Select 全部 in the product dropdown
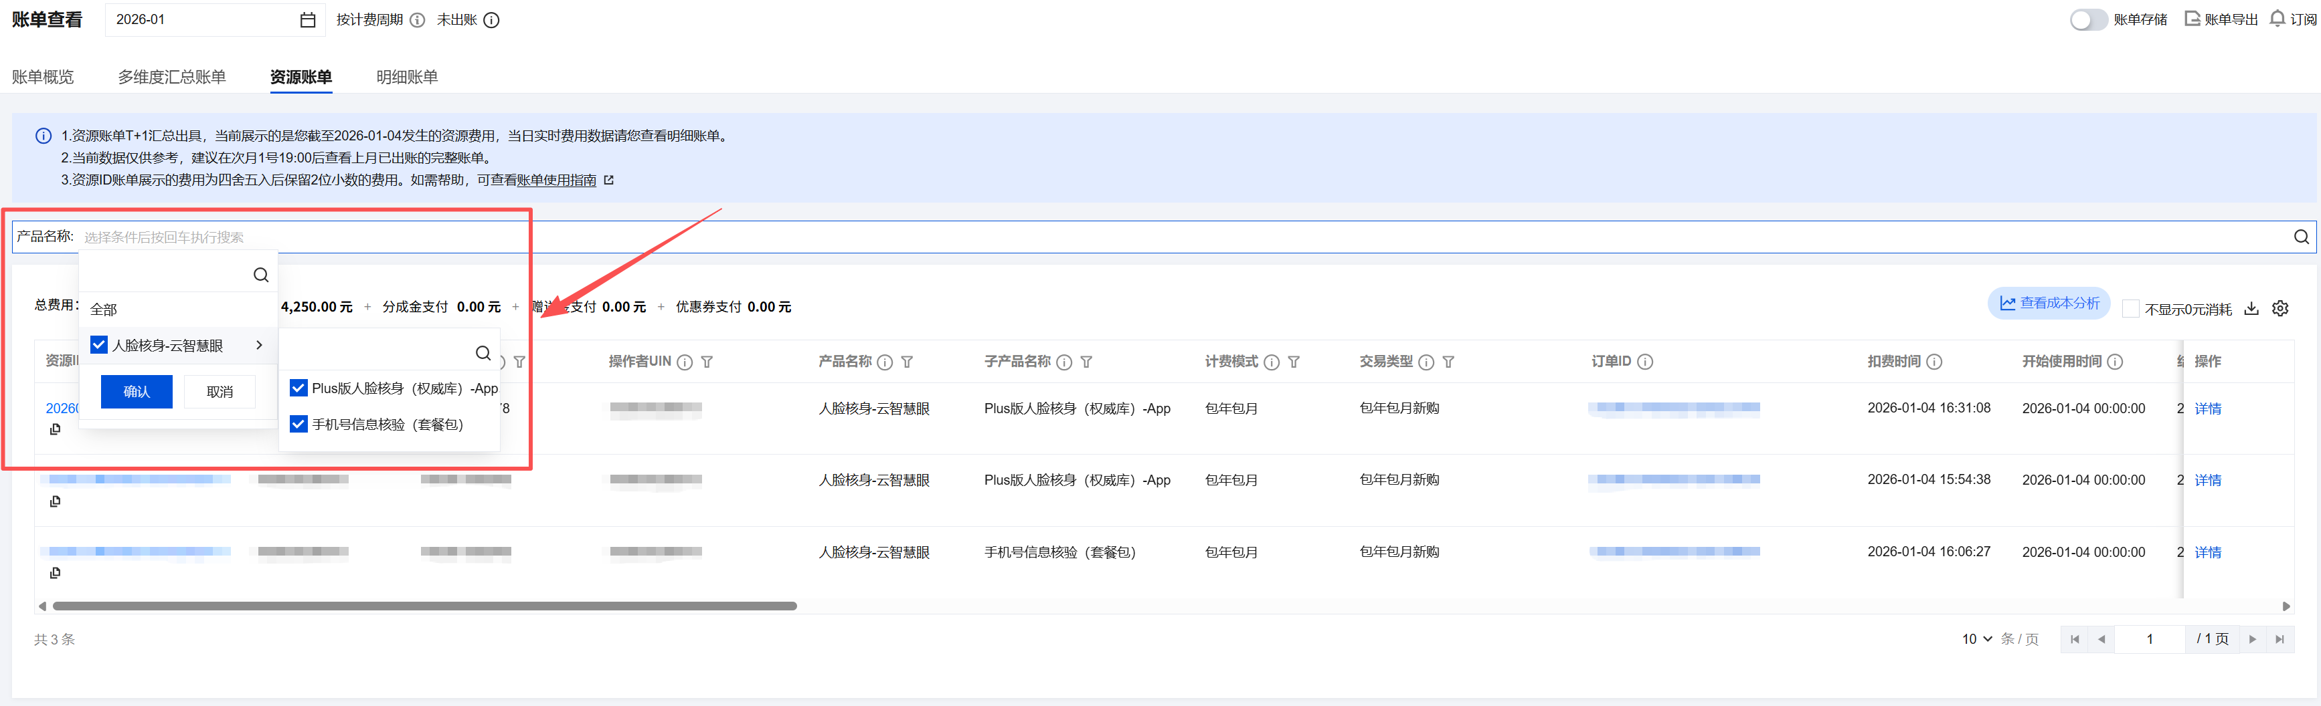This screenshot has width=2321, height=706. (104, 309)
